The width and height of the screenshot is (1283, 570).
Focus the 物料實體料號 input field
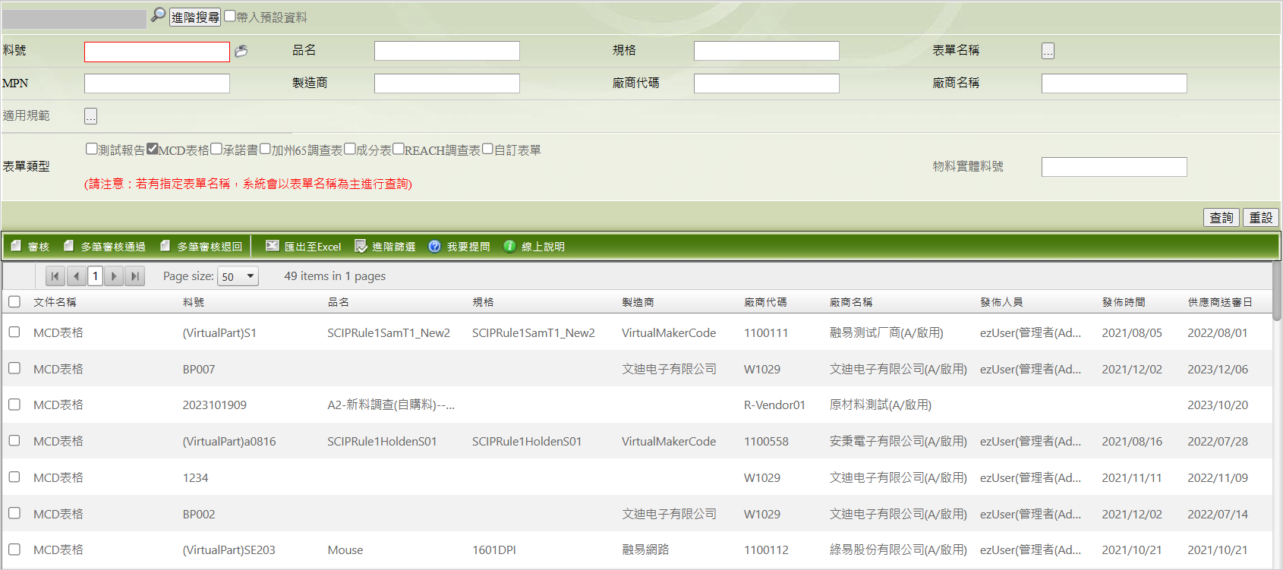click(x=1114, y=167)
